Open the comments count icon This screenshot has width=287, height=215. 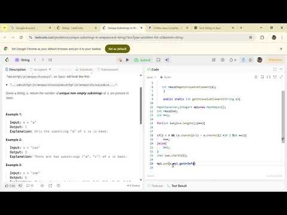tap(30, 186)
